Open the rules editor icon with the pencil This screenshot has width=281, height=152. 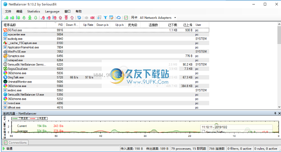pos(111,18)
